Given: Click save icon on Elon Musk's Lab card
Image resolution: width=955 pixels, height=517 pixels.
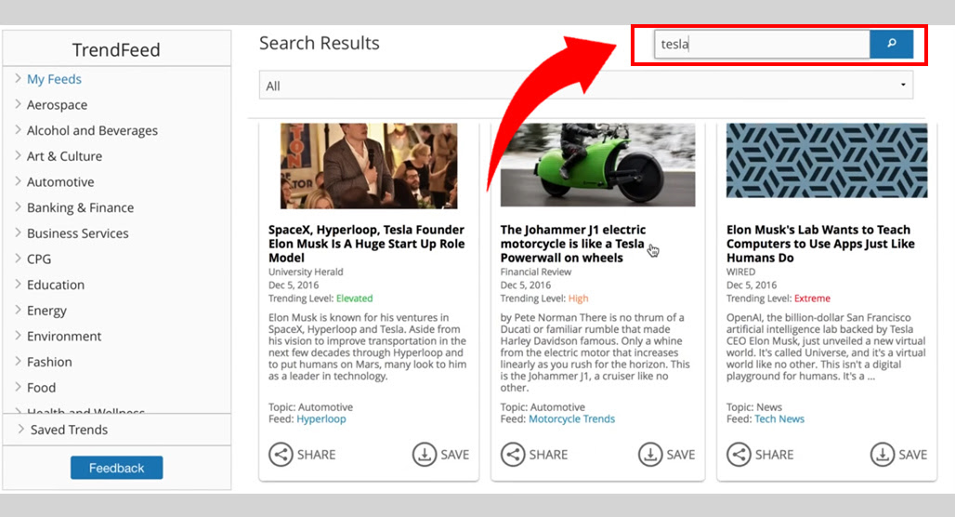Looking at the screenshot, I should click(x=883, y=454).
